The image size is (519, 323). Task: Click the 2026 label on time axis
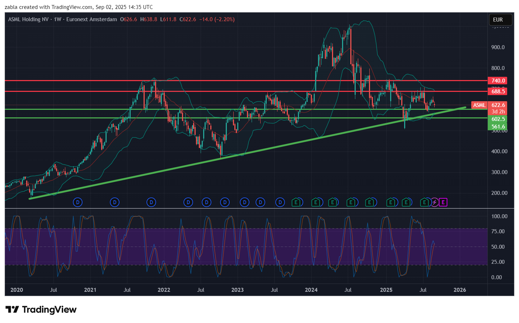coord(460,290)
